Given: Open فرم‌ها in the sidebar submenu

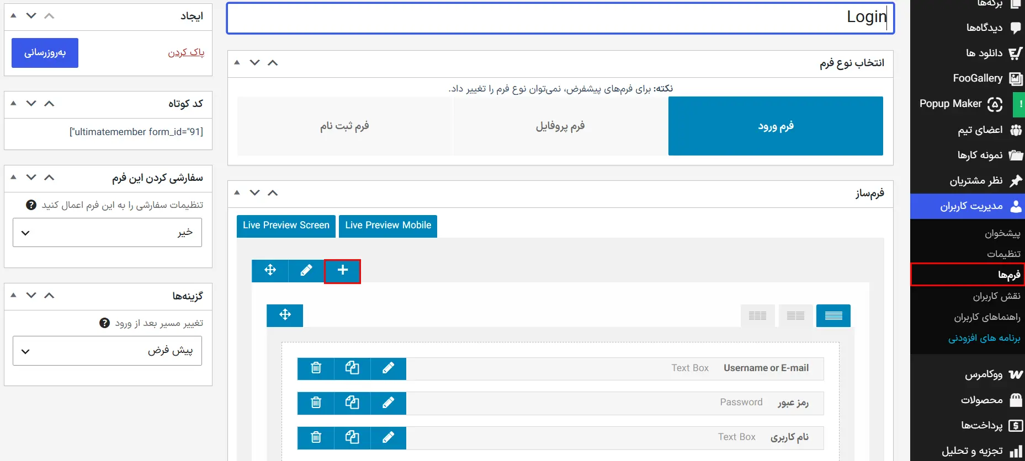Looking at the screenshot, I should 968,275.
